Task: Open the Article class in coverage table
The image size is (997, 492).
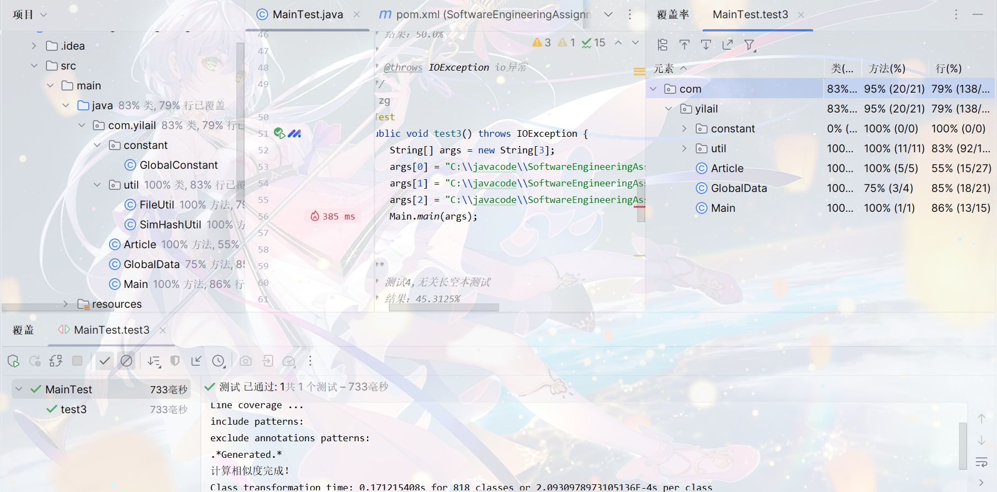Action: [x=727, y=168]
